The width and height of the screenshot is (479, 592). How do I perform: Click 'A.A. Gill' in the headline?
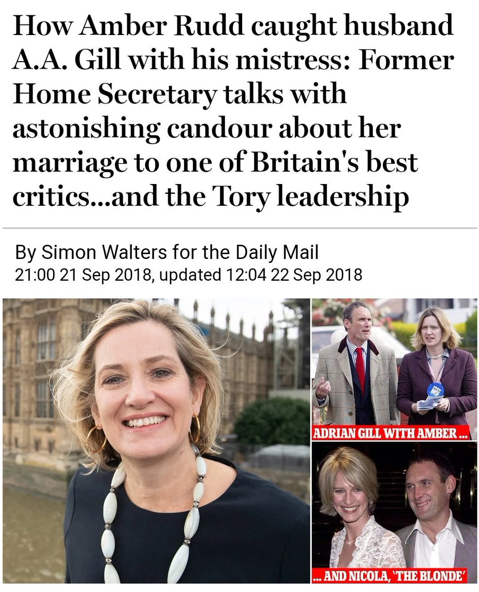coord(65,61)
